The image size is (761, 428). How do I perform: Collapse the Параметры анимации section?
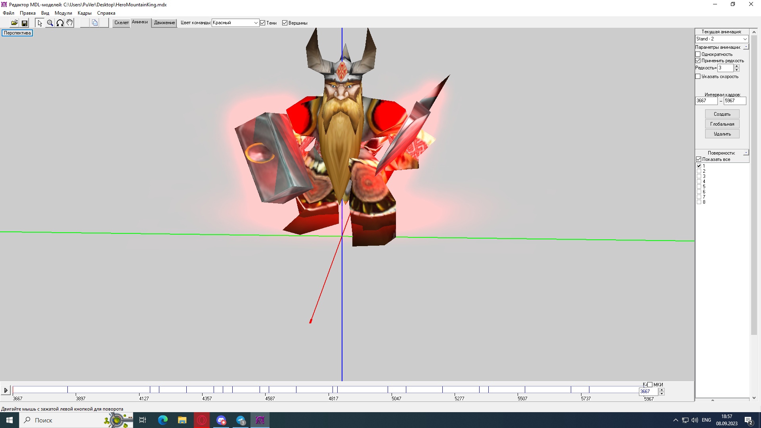click(746, 47)
